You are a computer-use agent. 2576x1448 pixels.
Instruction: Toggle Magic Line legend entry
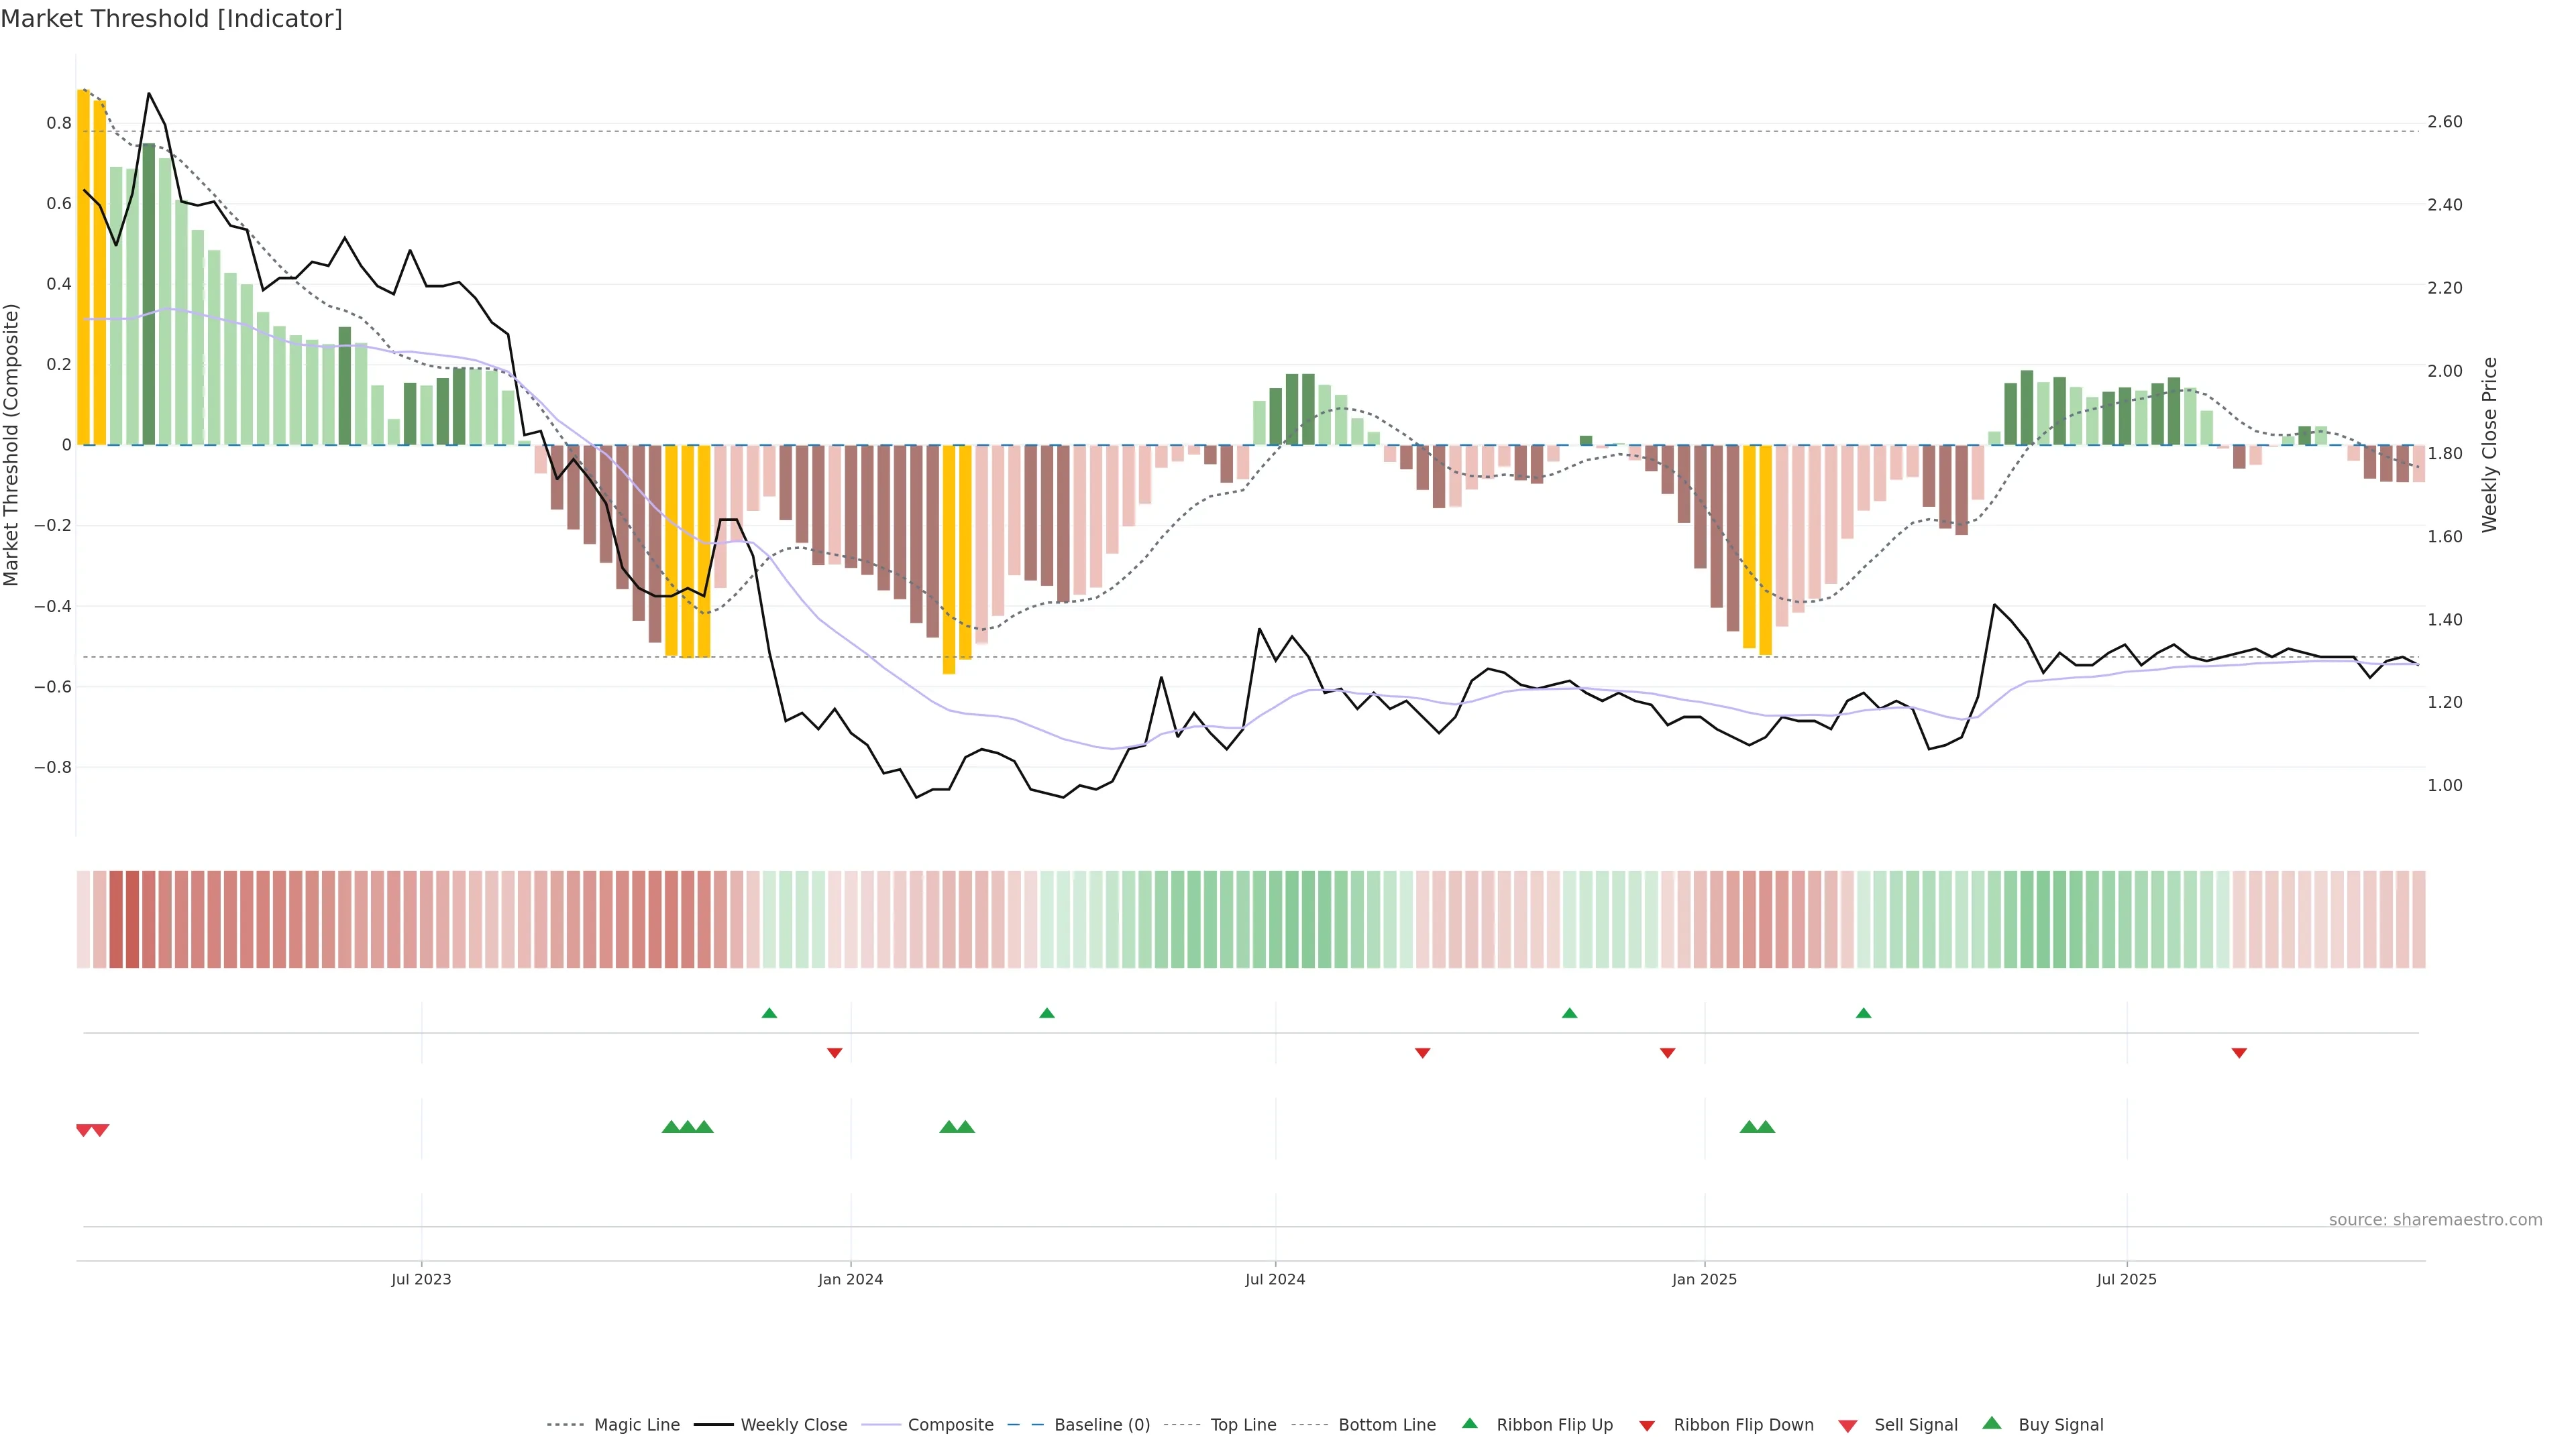point(636,1425)
